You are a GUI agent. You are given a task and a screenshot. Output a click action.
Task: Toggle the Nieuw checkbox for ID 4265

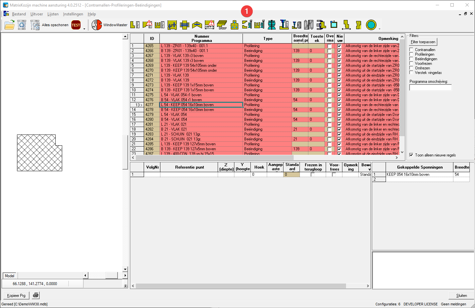(x=339, y=46)
